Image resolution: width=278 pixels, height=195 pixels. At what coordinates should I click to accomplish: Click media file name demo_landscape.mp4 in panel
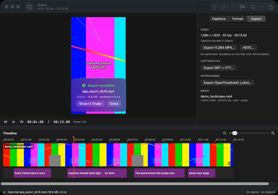tap(216, 96)
